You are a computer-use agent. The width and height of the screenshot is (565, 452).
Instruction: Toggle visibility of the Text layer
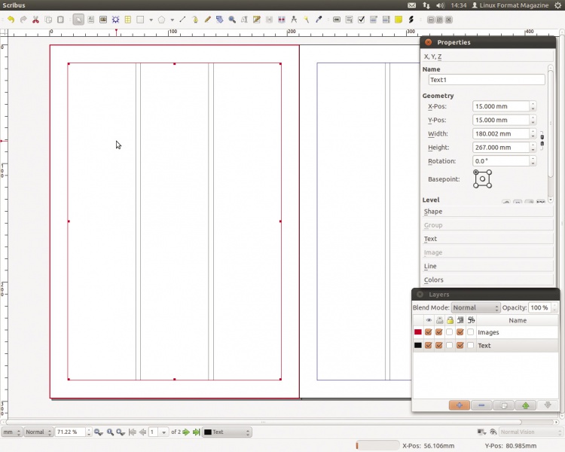tap(428, 345)
